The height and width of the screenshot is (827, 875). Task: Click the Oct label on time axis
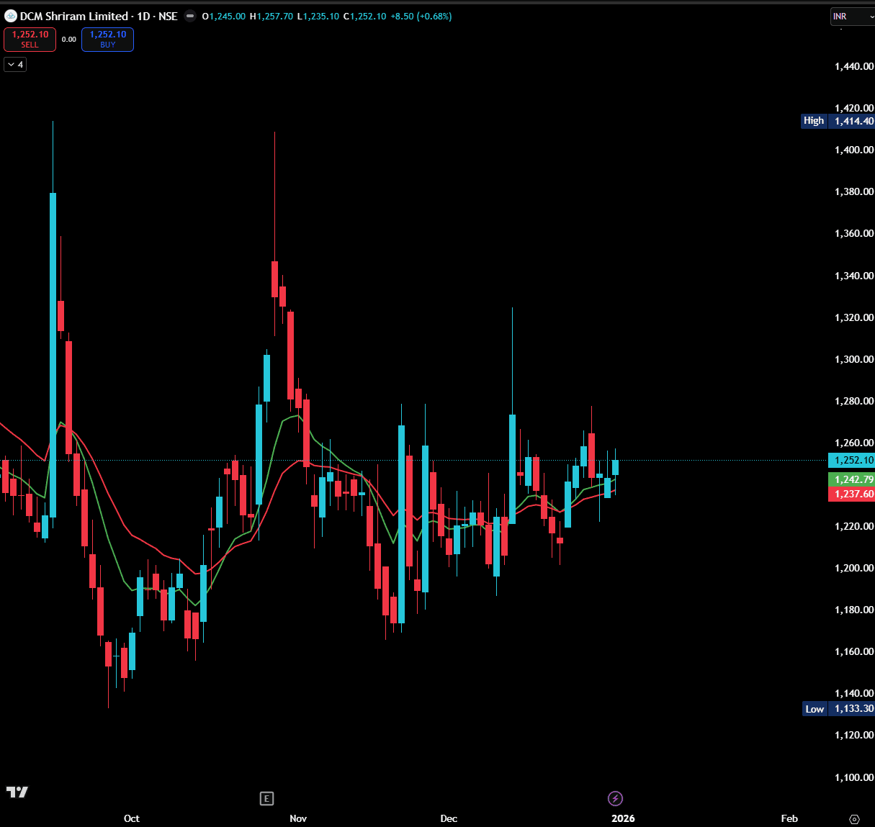coord(132,818)
